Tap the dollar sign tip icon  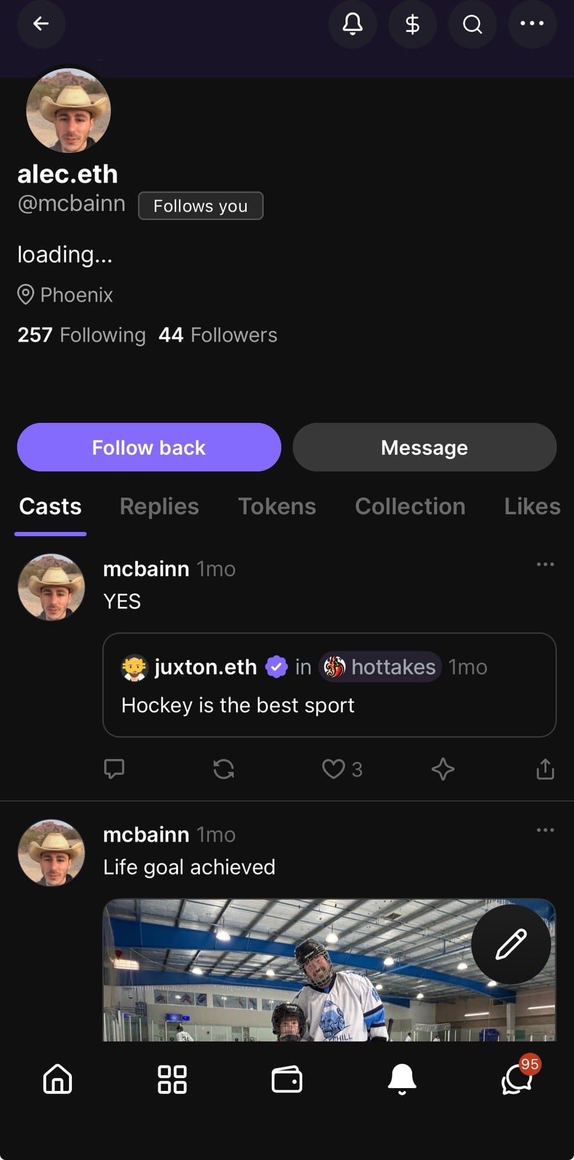pyautogui.click(x=412, y=24)
